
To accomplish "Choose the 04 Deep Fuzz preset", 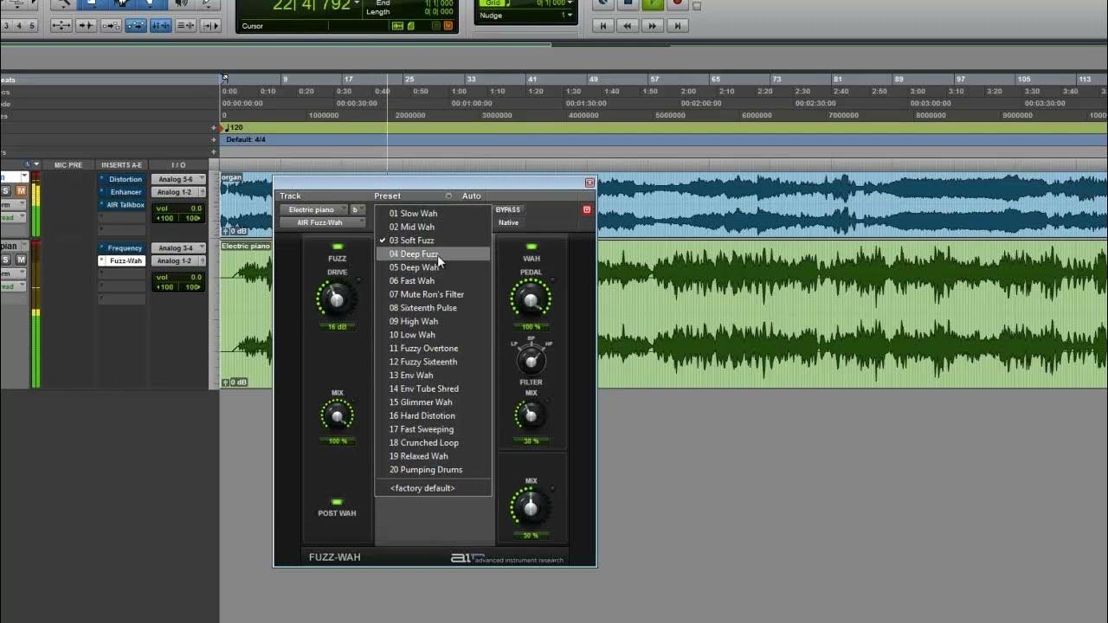I will coord(433,254).
